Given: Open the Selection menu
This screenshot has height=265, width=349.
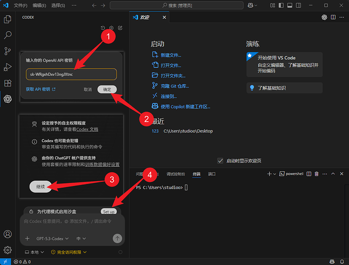Looking at the screenshot, I should pos(58,5).
